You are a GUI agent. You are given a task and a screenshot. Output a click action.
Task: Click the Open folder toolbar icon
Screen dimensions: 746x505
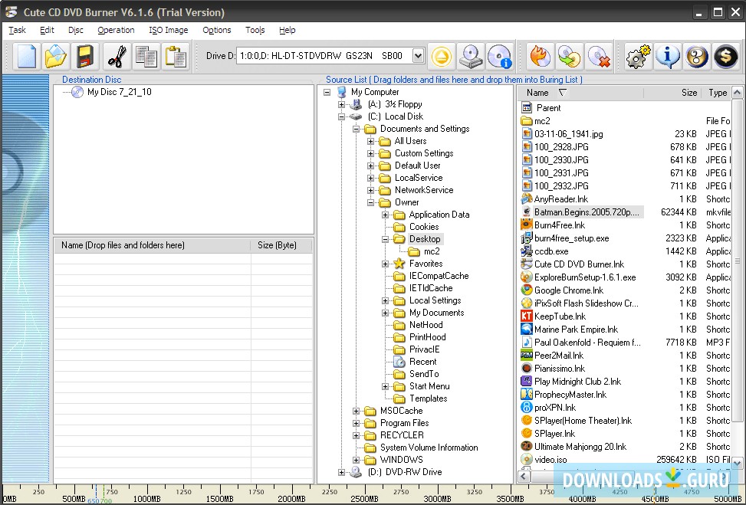[x=56, y=57]
